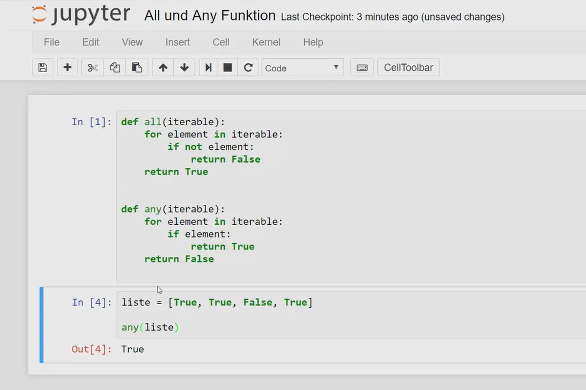Open the File menu
Viewport: 586px width, 390px height.
click(51, 42)
